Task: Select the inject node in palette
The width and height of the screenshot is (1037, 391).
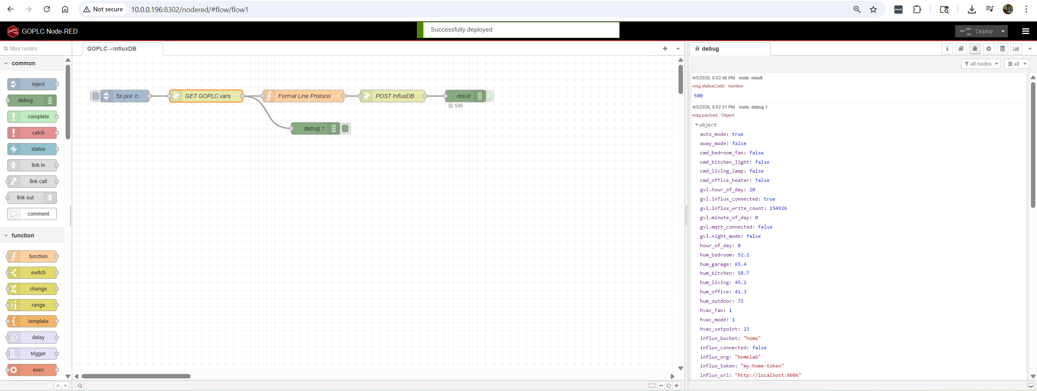Action: pos(32,84)
